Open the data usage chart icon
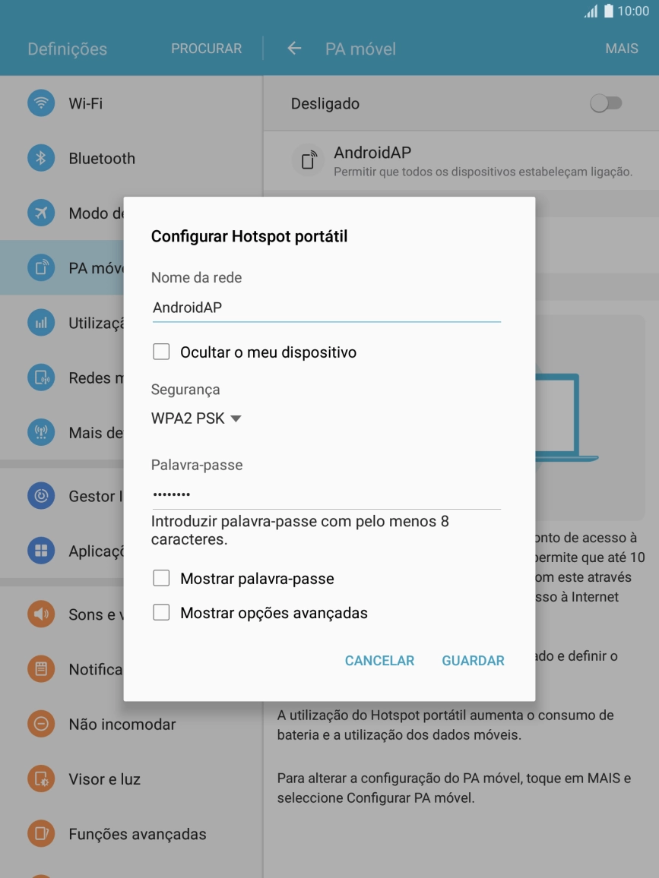 coord(41,323)
